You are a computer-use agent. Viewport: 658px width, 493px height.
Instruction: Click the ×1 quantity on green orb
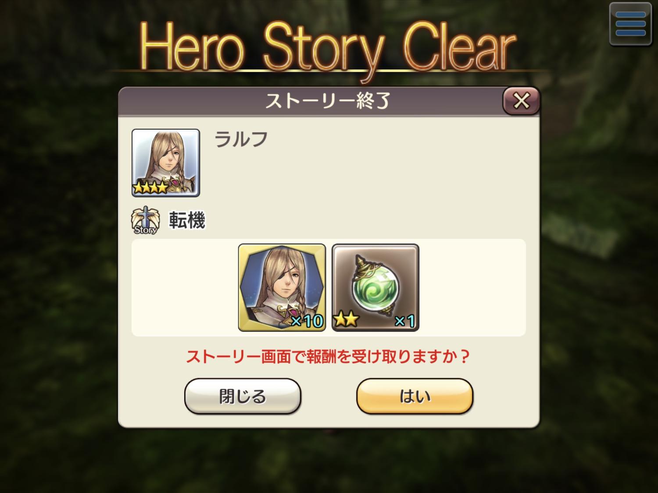(404, 321)
